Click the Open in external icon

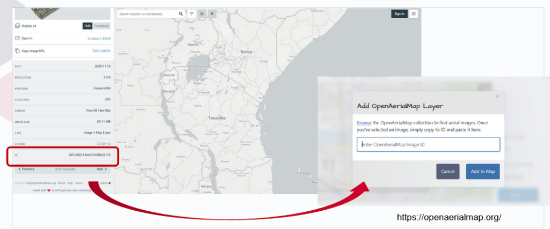click(x=17, y=39)
